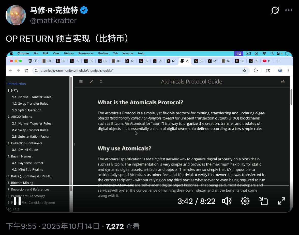Open Spotlight search in the menu bar

point(272,53)
